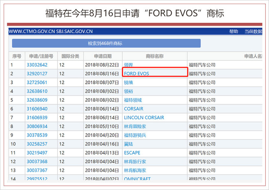Open application number 30258257
Image resolution: width=269 pixels, height=190 pixels.
point(37,144)
